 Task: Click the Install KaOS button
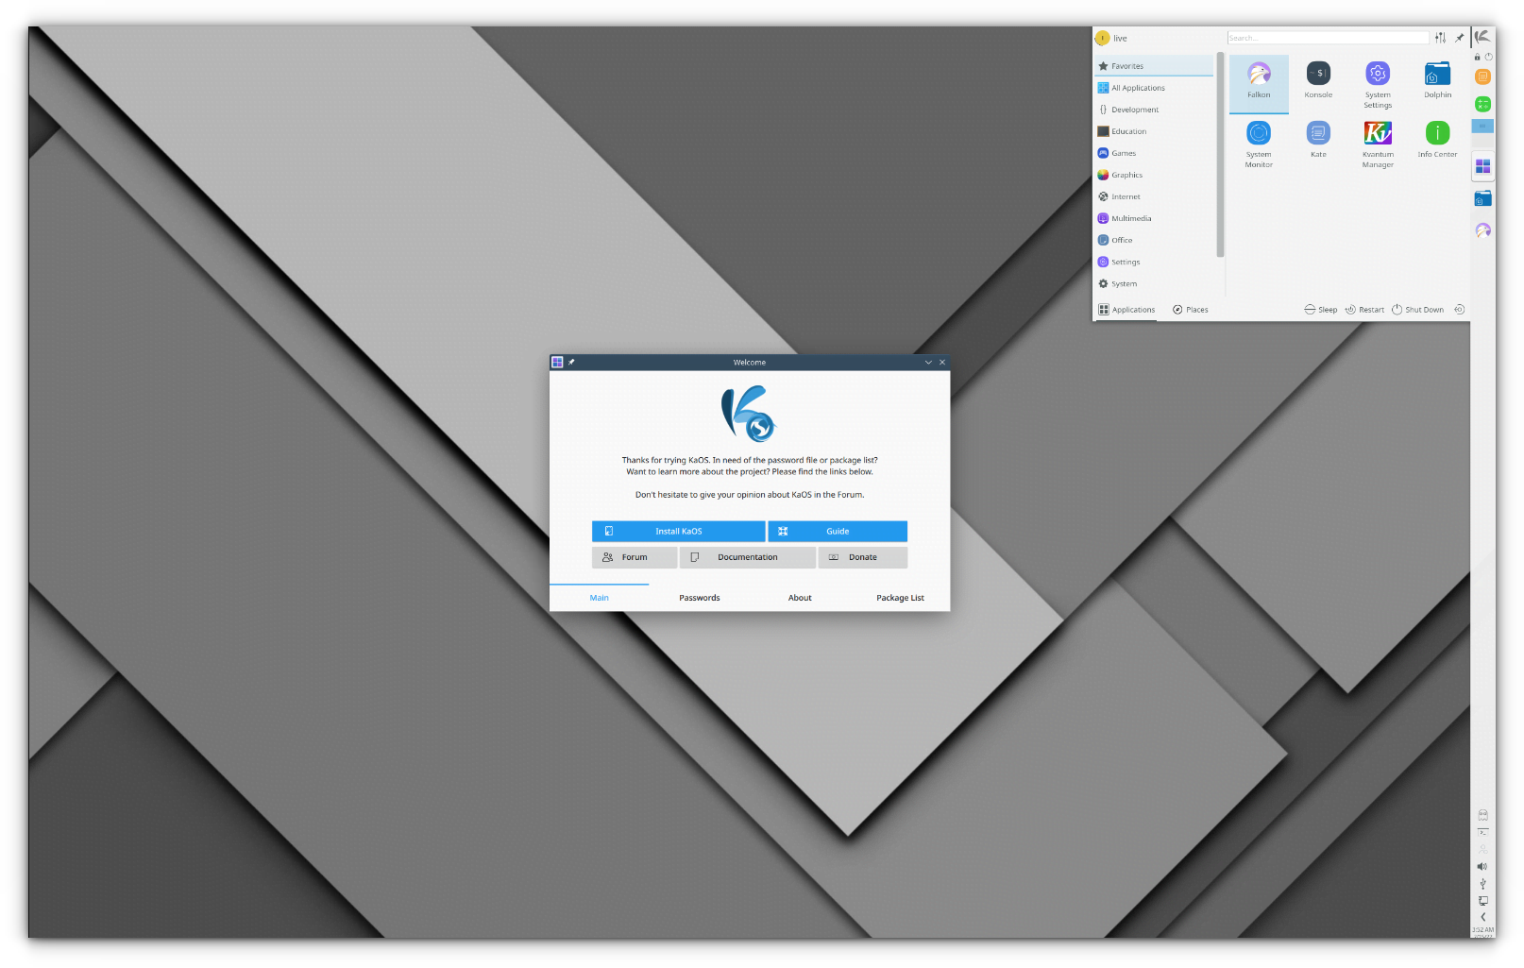point(678,531)
